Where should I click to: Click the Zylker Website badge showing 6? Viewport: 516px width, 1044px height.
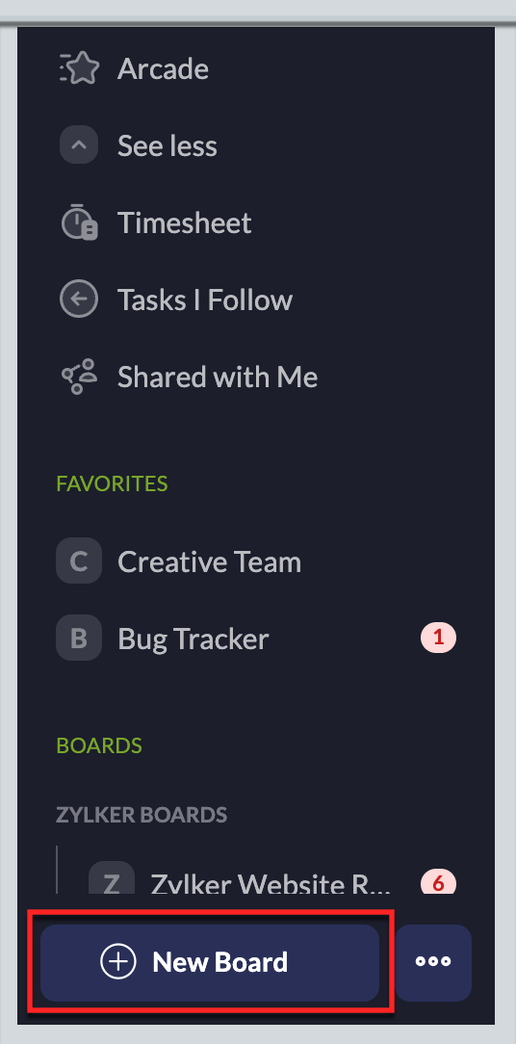[x=438, y=883]
